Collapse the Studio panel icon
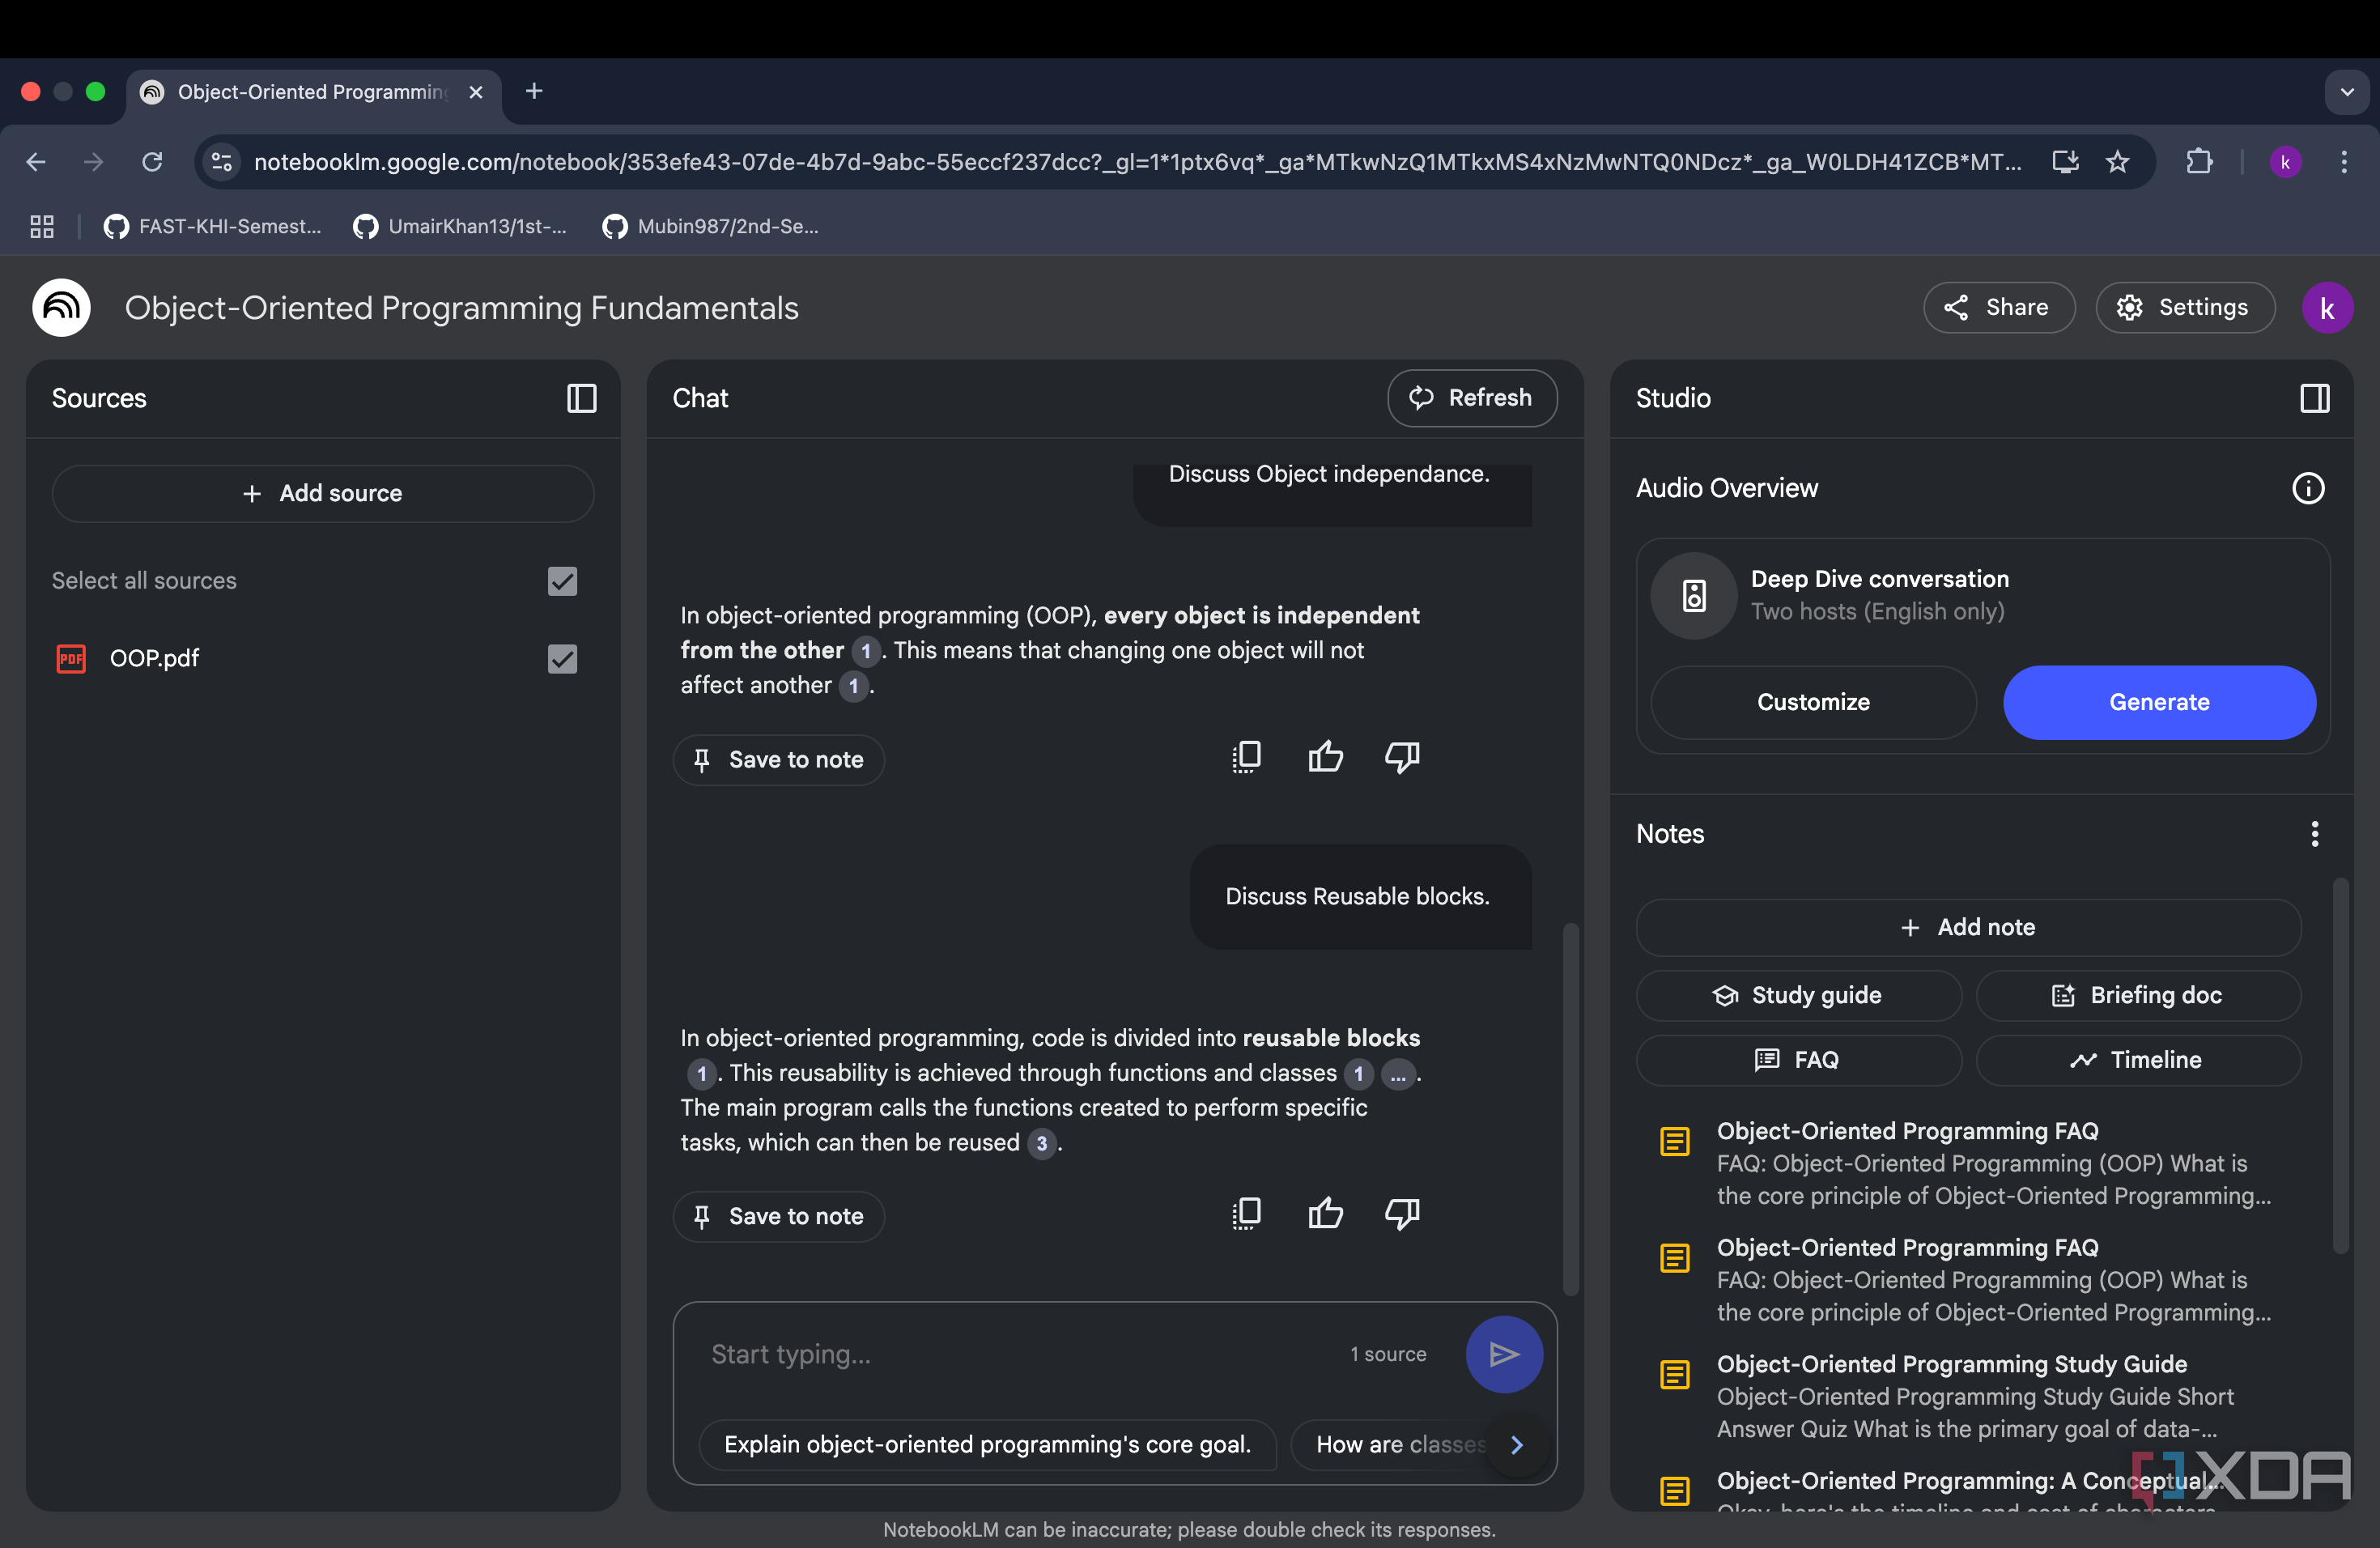The width and height of the screenshot is (2380, 1548). [x=2314, y=398]
